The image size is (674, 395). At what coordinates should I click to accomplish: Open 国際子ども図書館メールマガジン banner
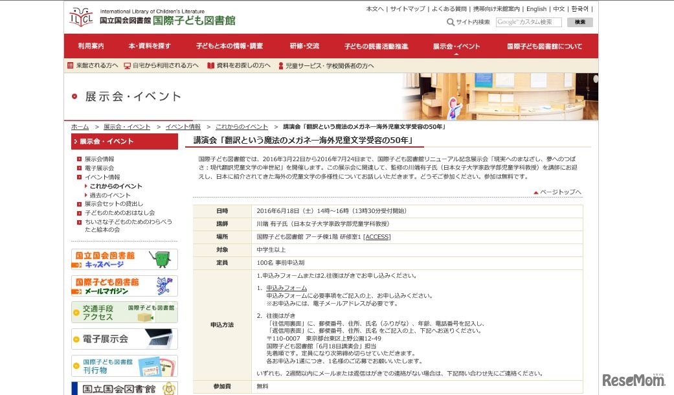click(x=124, y=286)
